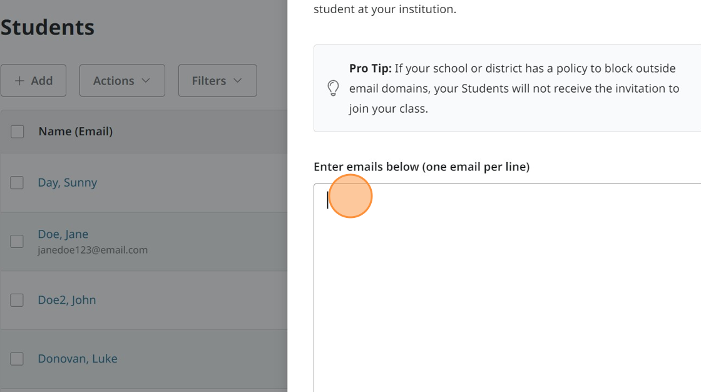Click the plus icon on Add button
This screenshot has height=392, width=701.
[x=19, y=81]
